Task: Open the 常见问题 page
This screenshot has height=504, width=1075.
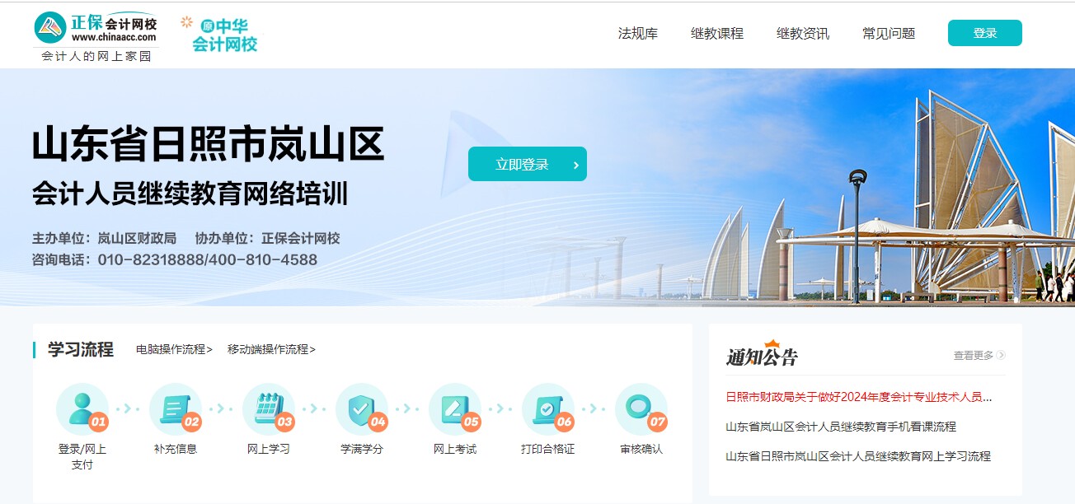Action: (x=888, y=34)
